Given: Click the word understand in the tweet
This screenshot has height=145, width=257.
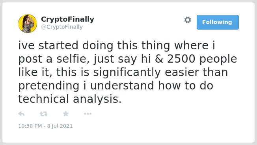Looking at the screenshot, I should [x=122, y=86].
